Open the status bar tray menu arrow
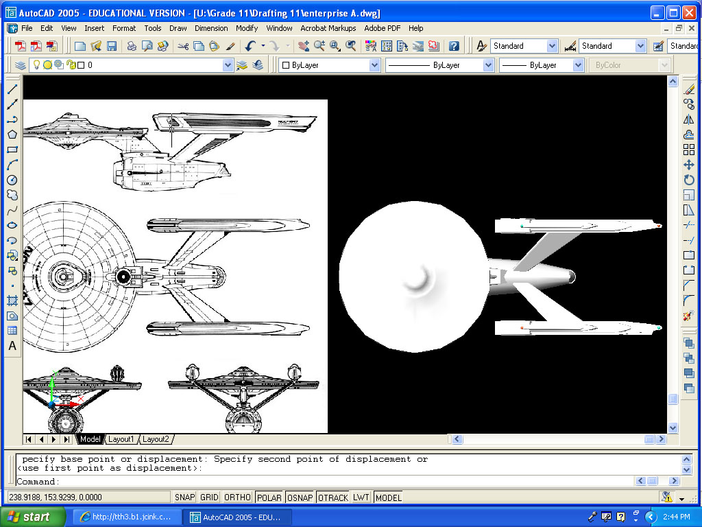This screenshot has height=527, width=702. (x=682, y=498)
